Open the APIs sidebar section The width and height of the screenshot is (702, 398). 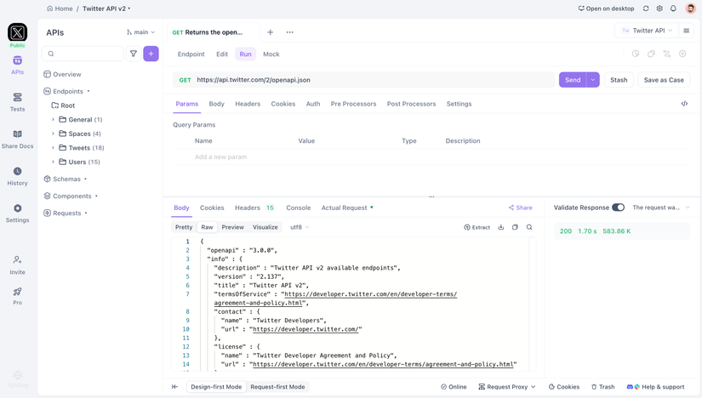(x=18, y=65)
